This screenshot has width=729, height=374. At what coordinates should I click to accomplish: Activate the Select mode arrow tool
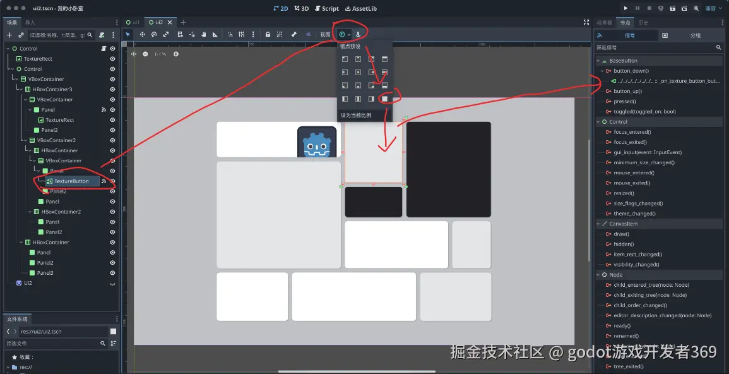[x=128, y=34]
